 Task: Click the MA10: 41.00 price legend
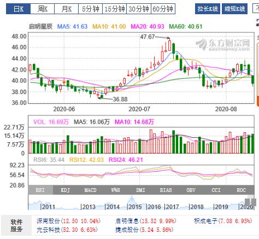tap(109, 26)
